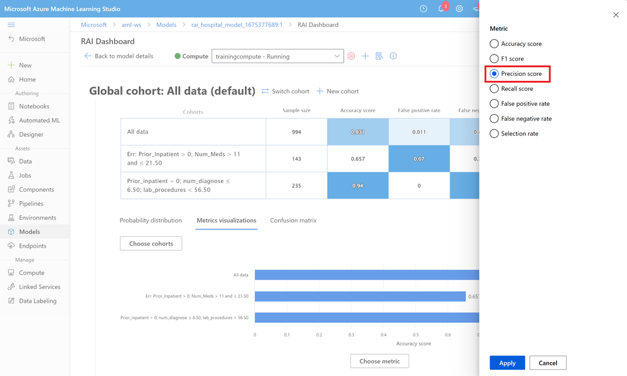The height and width of the screenshot is (376, 627).
Task: Click the back arrow to model details
Action: (88, 56)
